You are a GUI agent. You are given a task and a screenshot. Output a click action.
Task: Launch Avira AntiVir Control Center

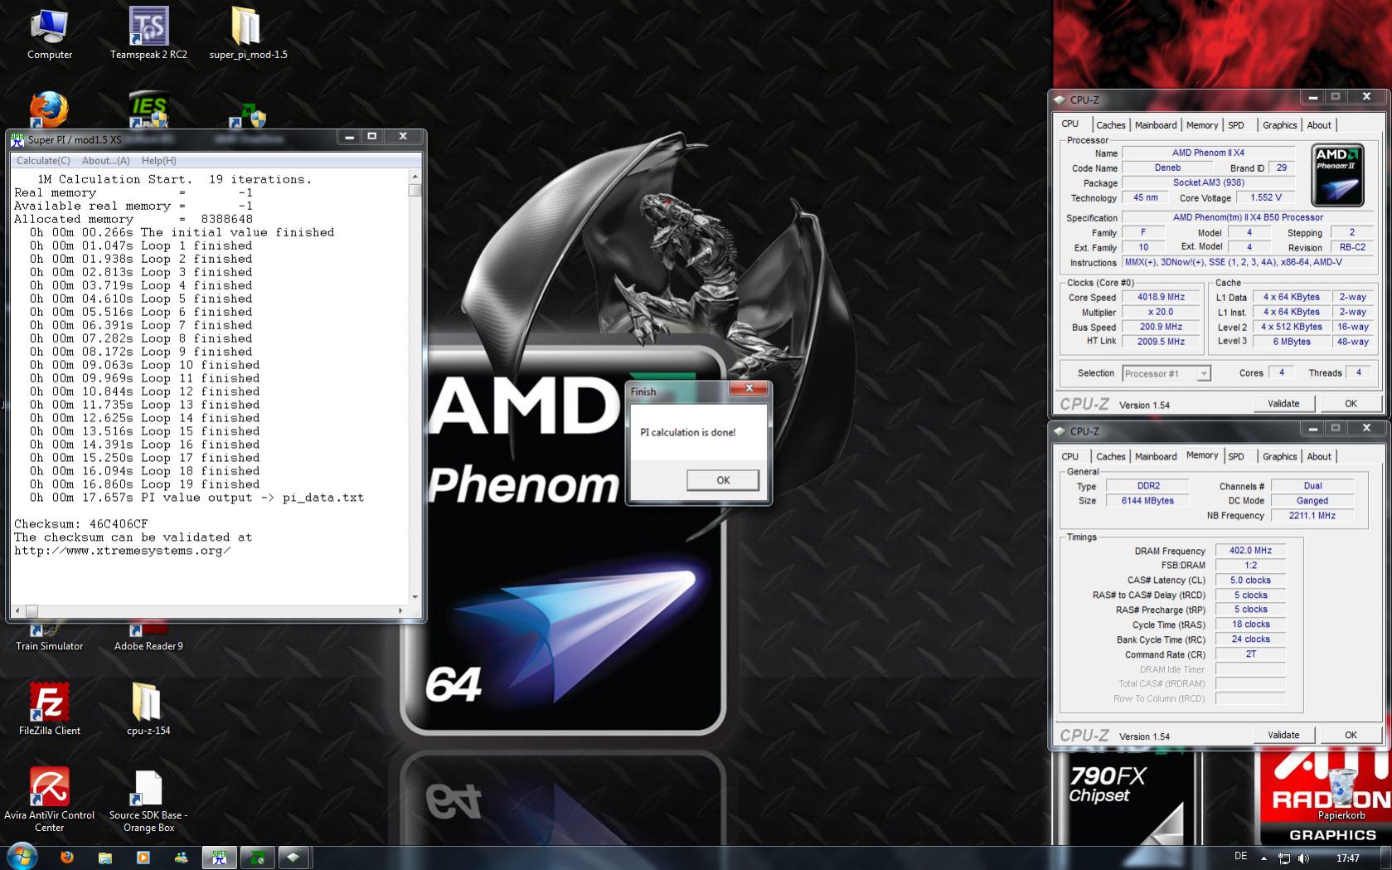[49, 800]
